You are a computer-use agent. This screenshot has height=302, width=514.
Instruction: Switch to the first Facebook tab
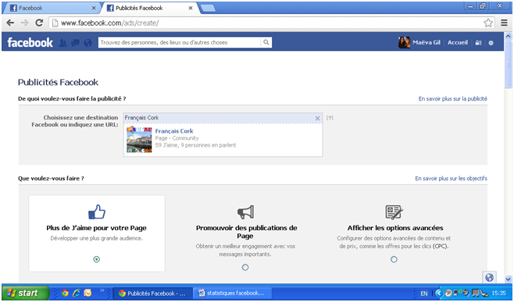coord(52,8)
